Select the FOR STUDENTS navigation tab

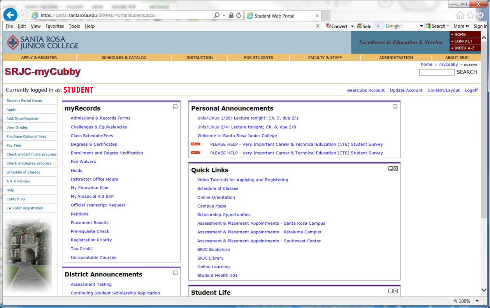(x=258, y=58)
